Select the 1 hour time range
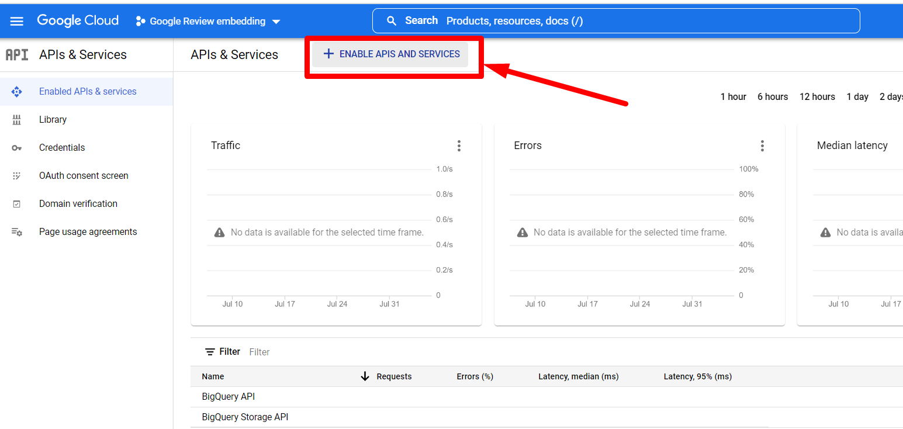This screenshot has height=429, width=903. [733, 96]
